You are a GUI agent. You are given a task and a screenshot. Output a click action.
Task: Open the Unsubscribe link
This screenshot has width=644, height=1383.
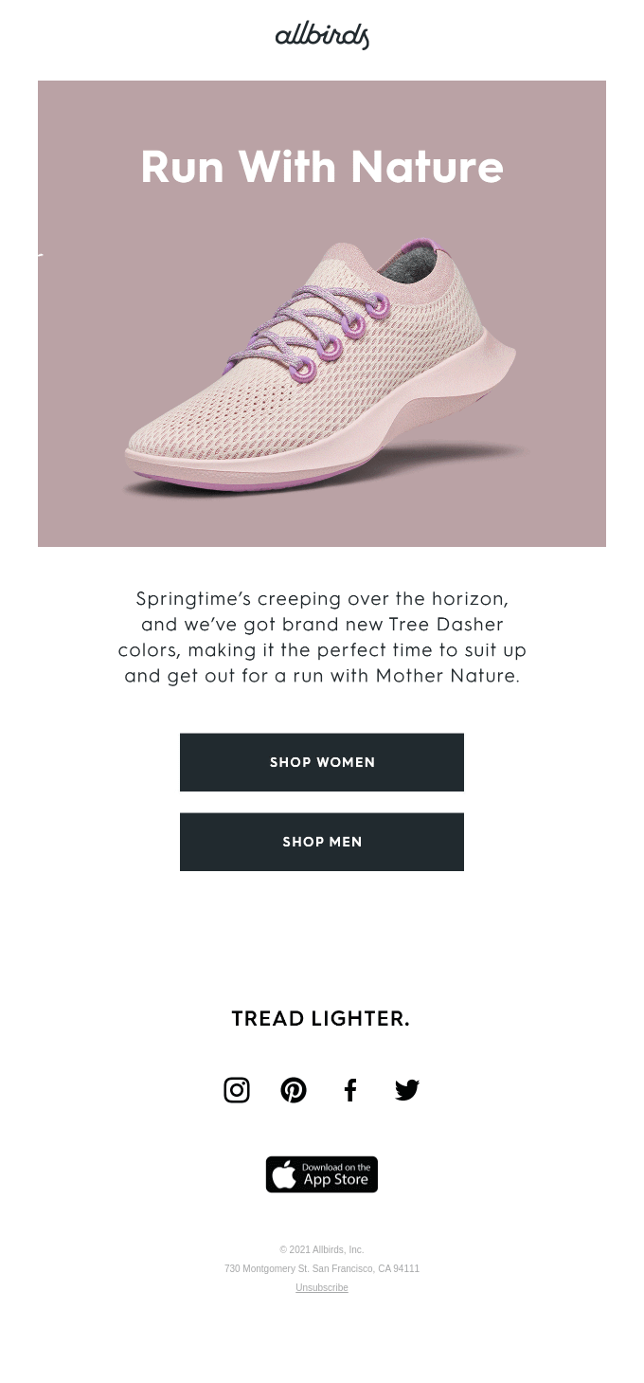coord(321,1287)
